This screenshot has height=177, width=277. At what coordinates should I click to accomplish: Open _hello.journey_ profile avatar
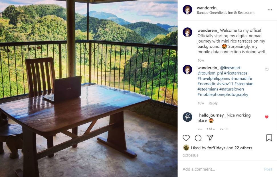(x=187, y=117)
